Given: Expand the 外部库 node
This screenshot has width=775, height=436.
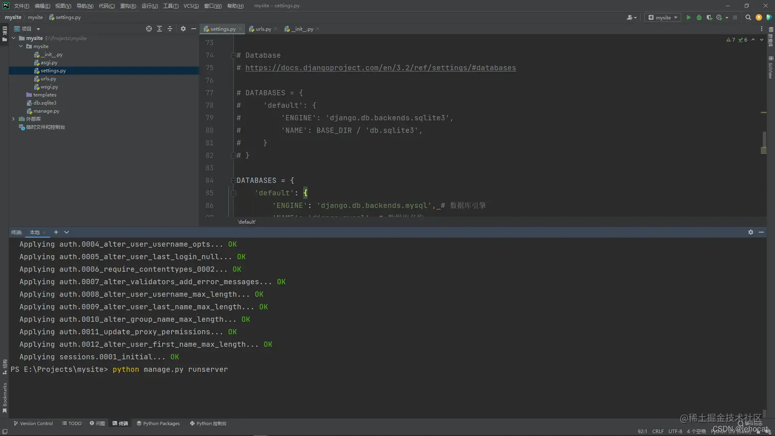Looking at the screenshot, I should click(x=14, y=119).
